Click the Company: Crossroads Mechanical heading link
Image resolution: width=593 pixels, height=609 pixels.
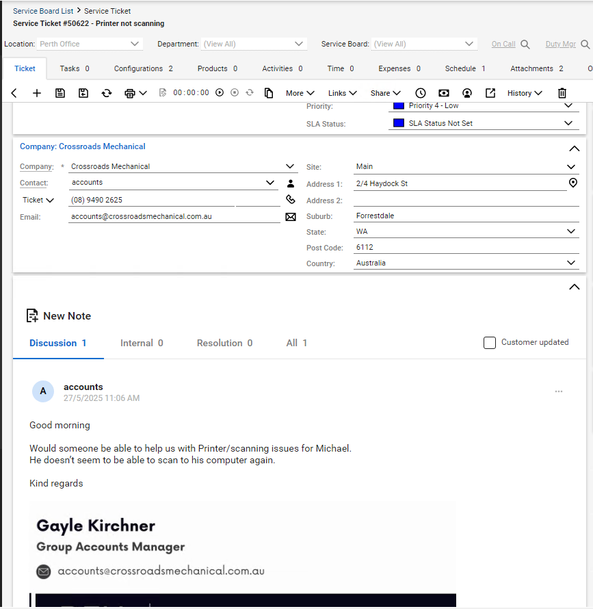tap(83, 146)
